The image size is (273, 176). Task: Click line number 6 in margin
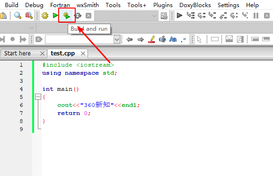[21, 105]
